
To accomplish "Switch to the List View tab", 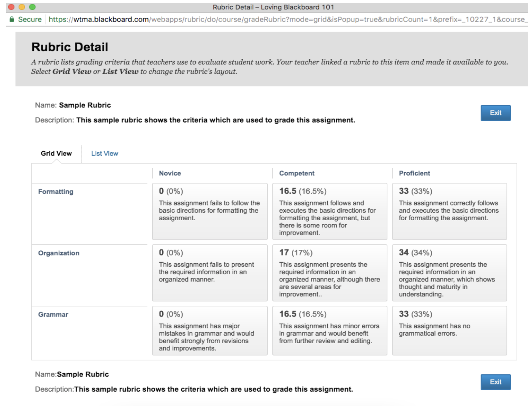I will coord(104,153).
